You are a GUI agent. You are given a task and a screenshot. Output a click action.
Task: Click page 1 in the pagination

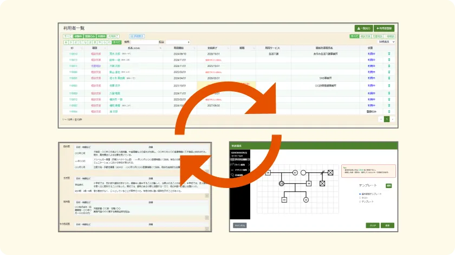(387, 119)
